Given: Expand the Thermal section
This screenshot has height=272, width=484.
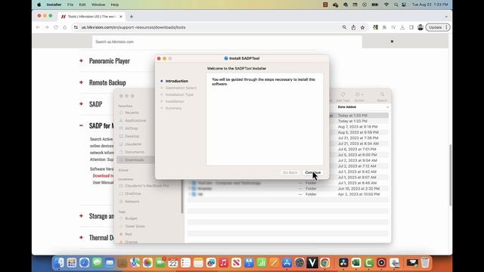Looking at the screenshot, I should click(x=81, y=237).
